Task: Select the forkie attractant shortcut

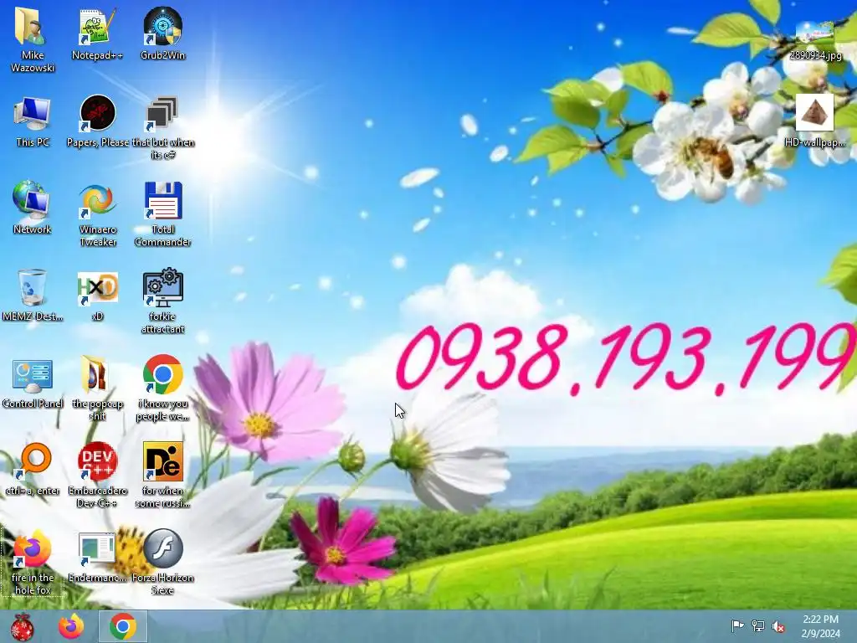Action: pyautogui.click(x=162, y=301)
